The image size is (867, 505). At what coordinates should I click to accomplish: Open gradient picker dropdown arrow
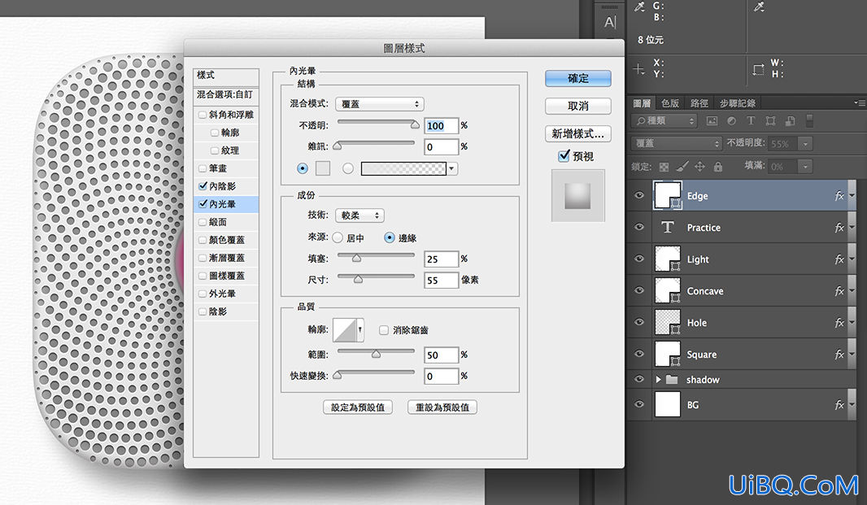click(452, 168)
